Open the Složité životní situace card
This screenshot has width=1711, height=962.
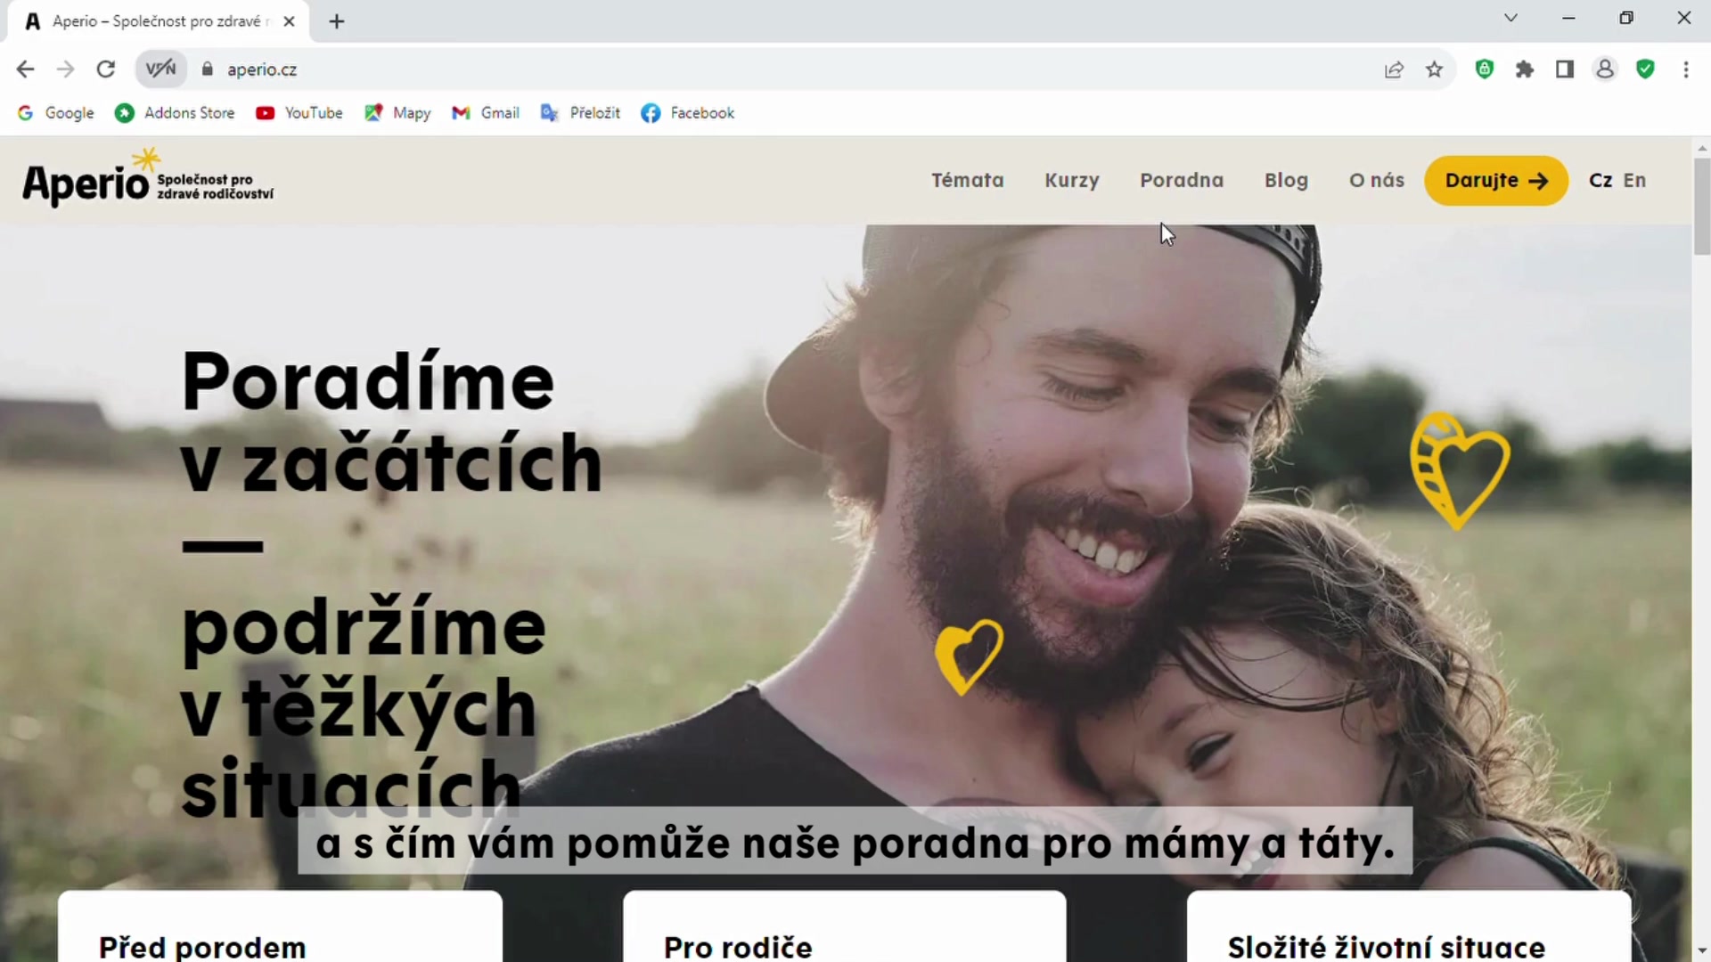click(x=1409, y=926)
